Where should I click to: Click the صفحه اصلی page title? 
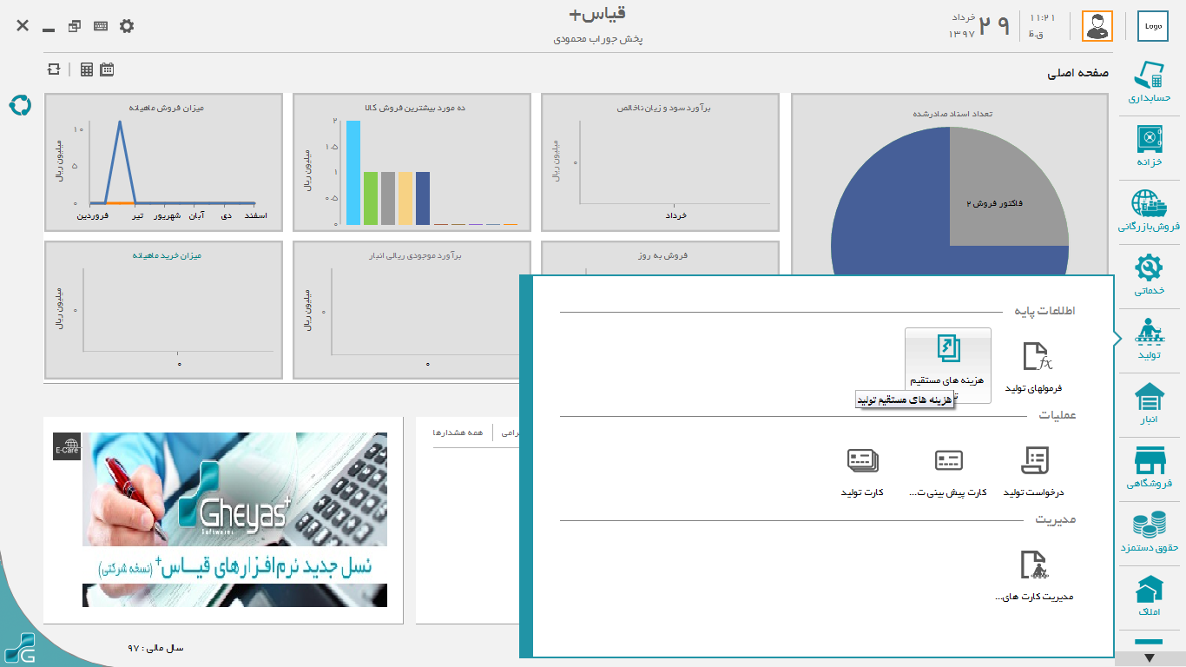point(1077,74)
